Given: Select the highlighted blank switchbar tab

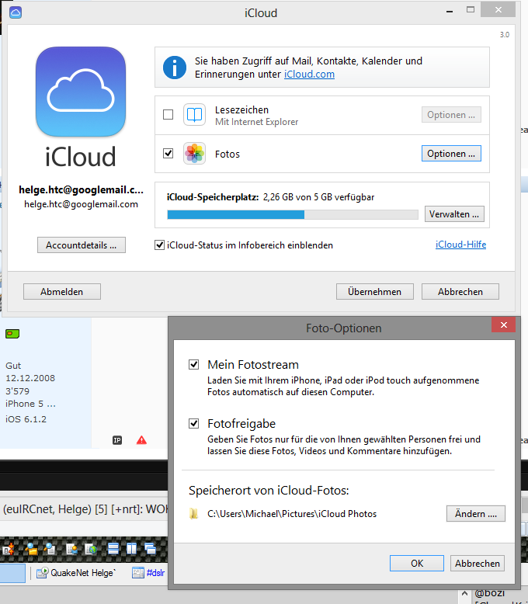Looking at the screenshot, I should pos(12,573).
